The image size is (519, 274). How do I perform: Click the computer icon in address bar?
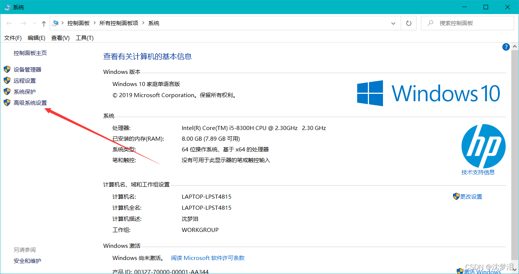[x=56, y=23]
